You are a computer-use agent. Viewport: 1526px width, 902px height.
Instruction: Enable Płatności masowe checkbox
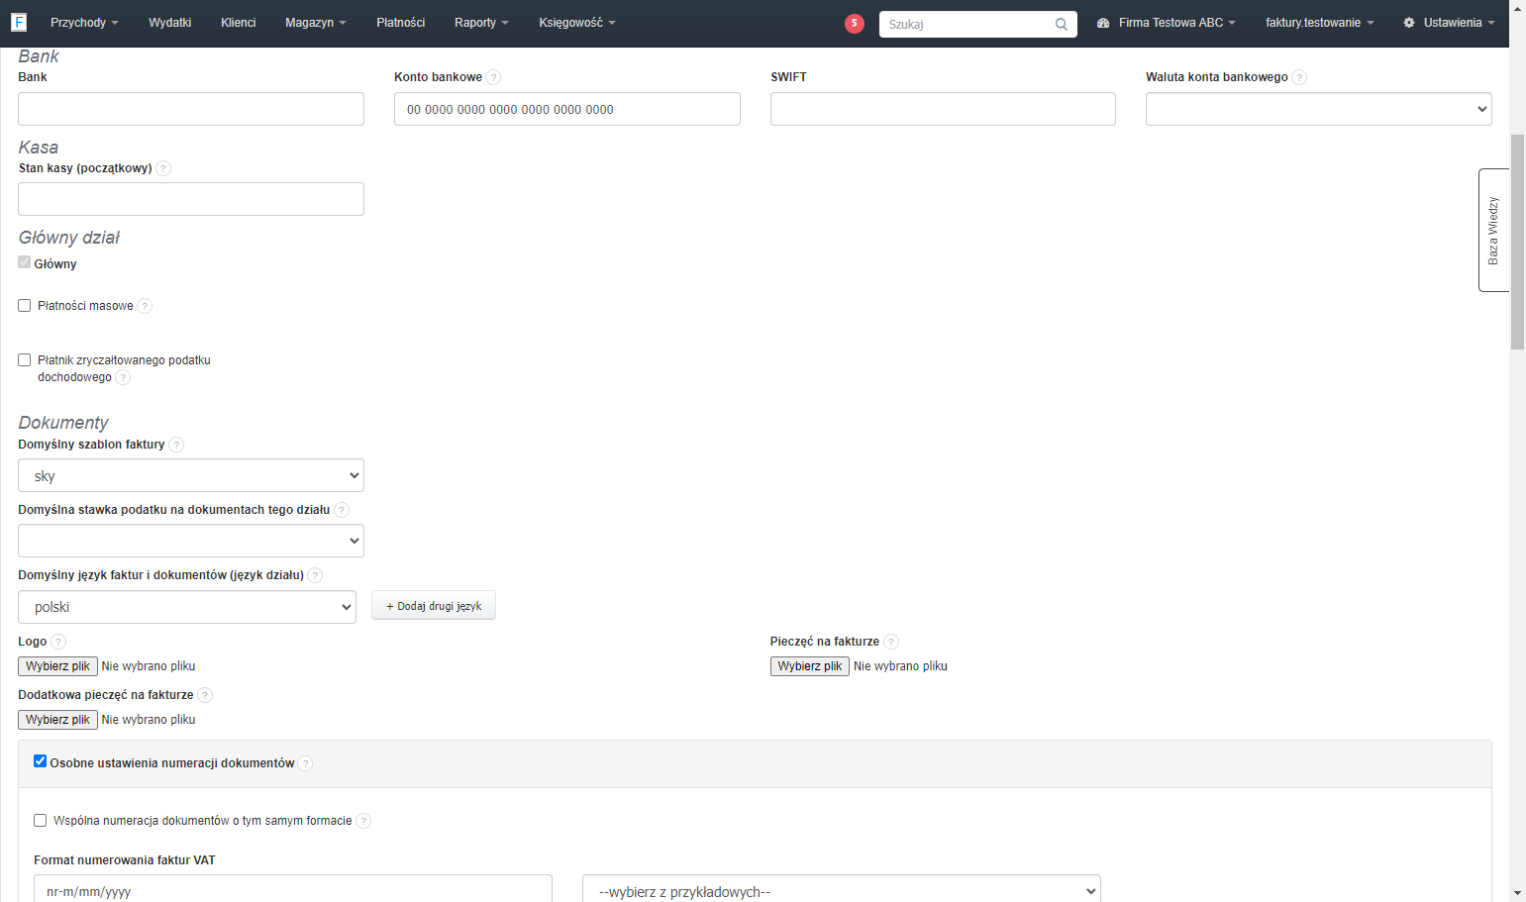pyautogui.click(x=25, y=306)
